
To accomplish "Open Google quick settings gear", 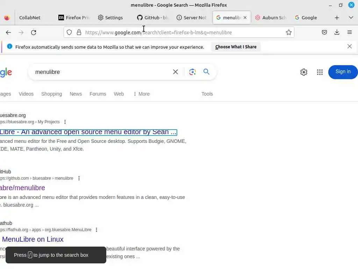I will [304, 72].
